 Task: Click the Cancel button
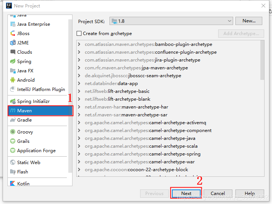pyautogui.click(x=218, y=193)
